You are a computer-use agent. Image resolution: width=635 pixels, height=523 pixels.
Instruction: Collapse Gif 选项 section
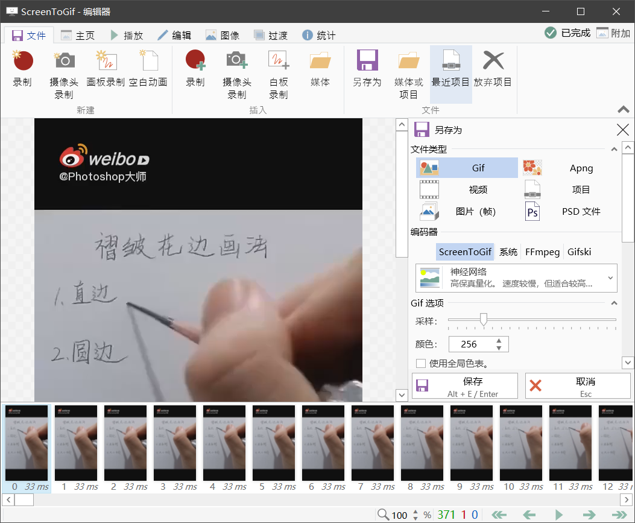click(x=614, y=303)
